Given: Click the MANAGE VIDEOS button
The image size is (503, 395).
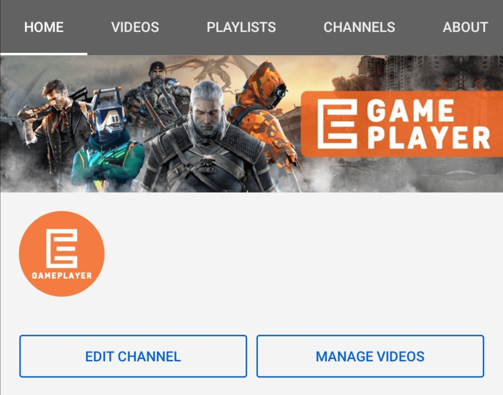Looking at the screenshot, I should point(370,356).
